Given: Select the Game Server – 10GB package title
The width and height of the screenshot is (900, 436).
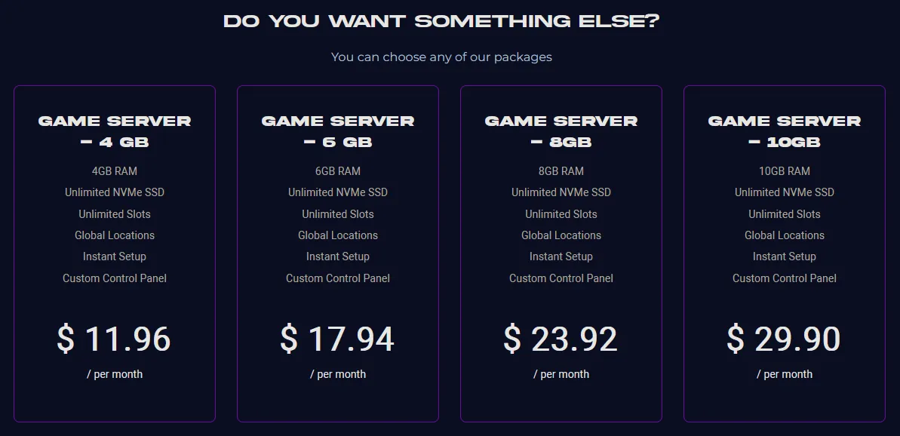Looking at the screenshot, I should click(785, 131).
